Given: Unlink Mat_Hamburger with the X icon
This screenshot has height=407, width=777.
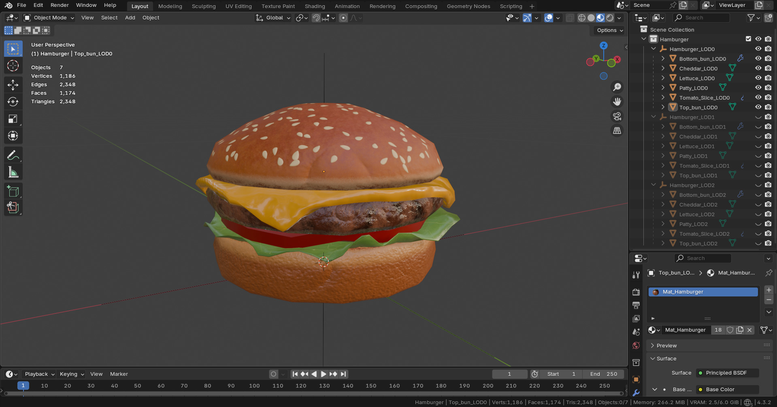Looking at the screenshot, I should [749, 330].
